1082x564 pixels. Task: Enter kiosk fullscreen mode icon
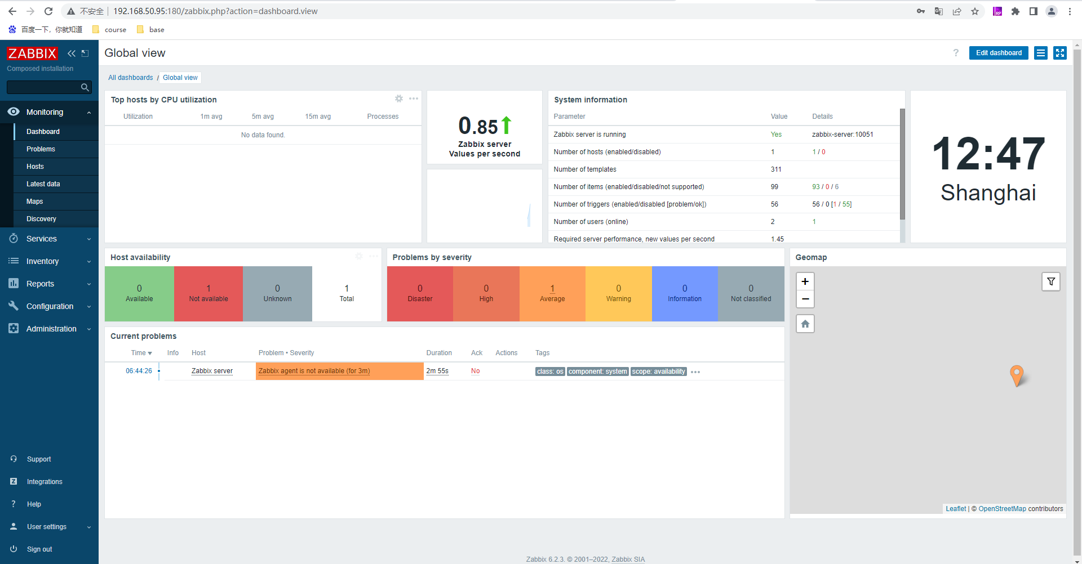coord(1060,53)
